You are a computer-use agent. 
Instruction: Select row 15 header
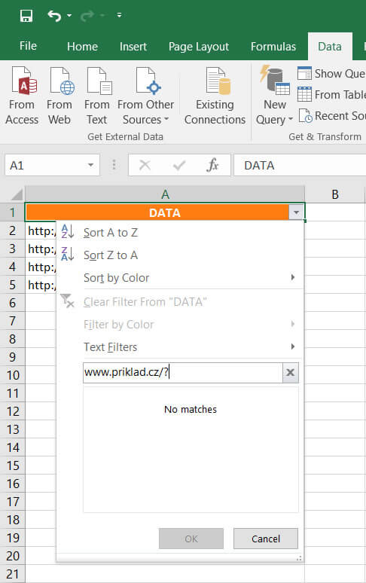click(12, 466)
